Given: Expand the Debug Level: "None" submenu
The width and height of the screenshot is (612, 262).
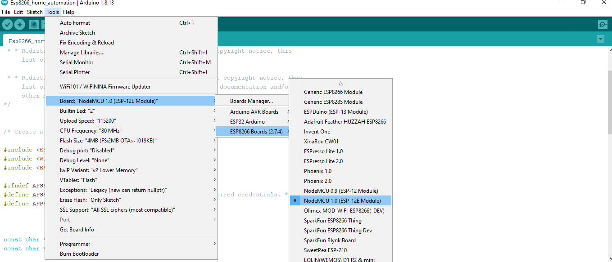Looking at the screenshot, I should coord(131,160).
